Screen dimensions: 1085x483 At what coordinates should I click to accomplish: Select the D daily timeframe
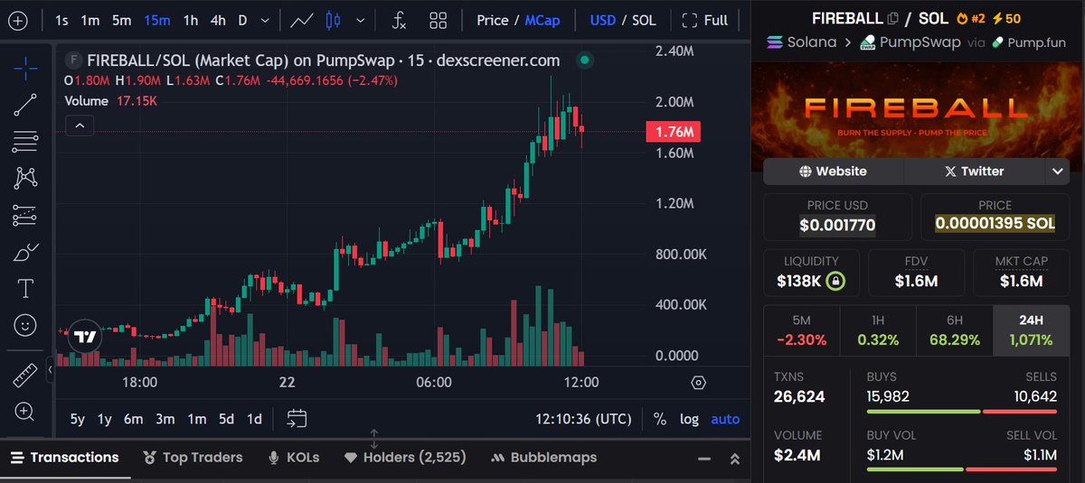click(242, 20)
